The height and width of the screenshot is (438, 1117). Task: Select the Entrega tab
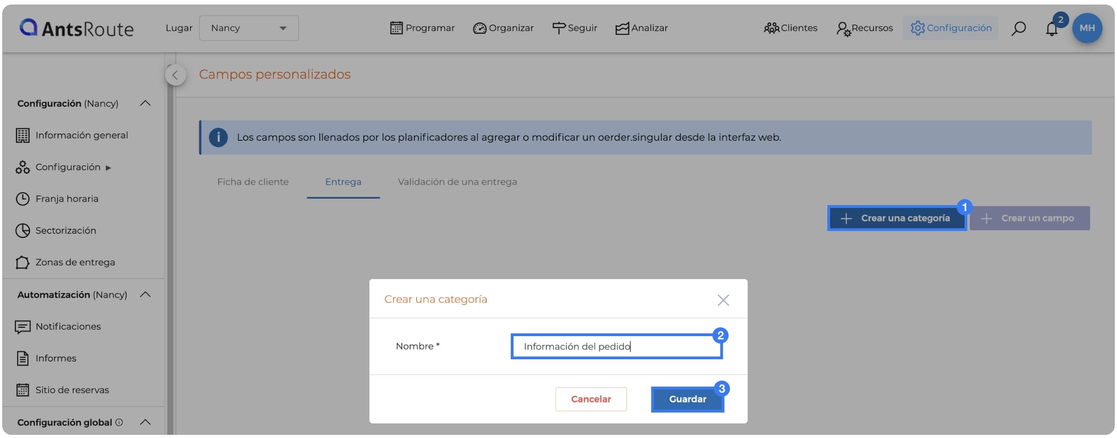[343, 182]
